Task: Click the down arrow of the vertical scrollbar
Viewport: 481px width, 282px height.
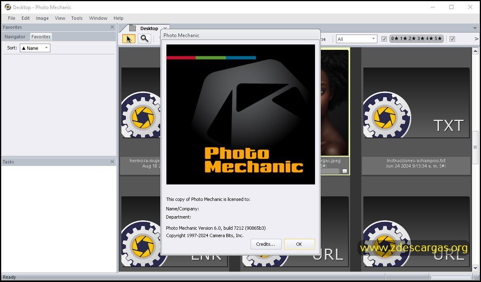Action: pyautogui.click(x=476, y=268)
